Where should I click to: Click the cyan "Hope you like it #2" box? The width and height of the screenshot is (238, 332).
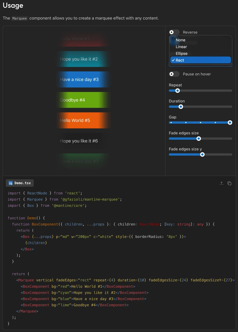point(83,59)
